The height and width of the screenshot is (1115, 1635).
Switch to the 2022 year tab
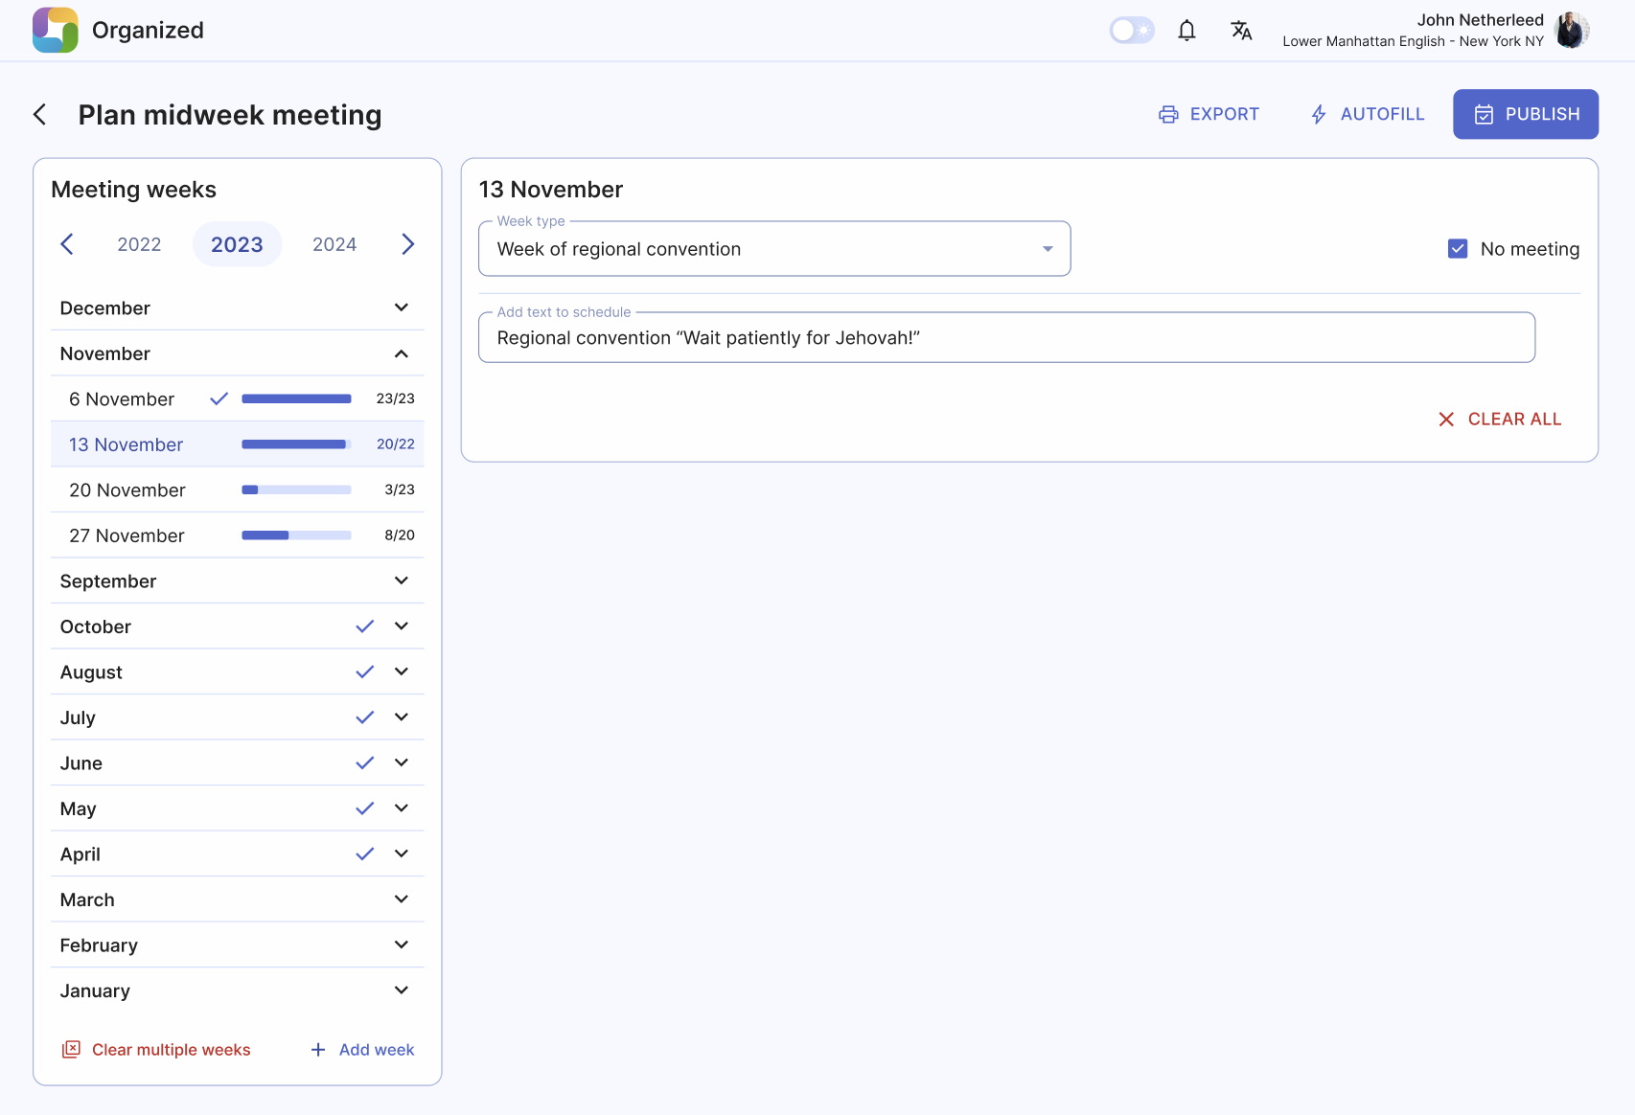(139, 244)
